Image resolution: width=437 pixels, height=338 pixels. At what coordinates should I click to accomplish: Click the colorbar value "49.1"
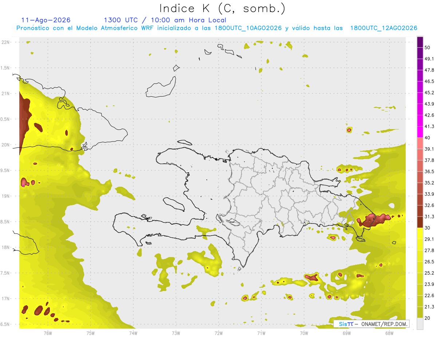[430, 59]
